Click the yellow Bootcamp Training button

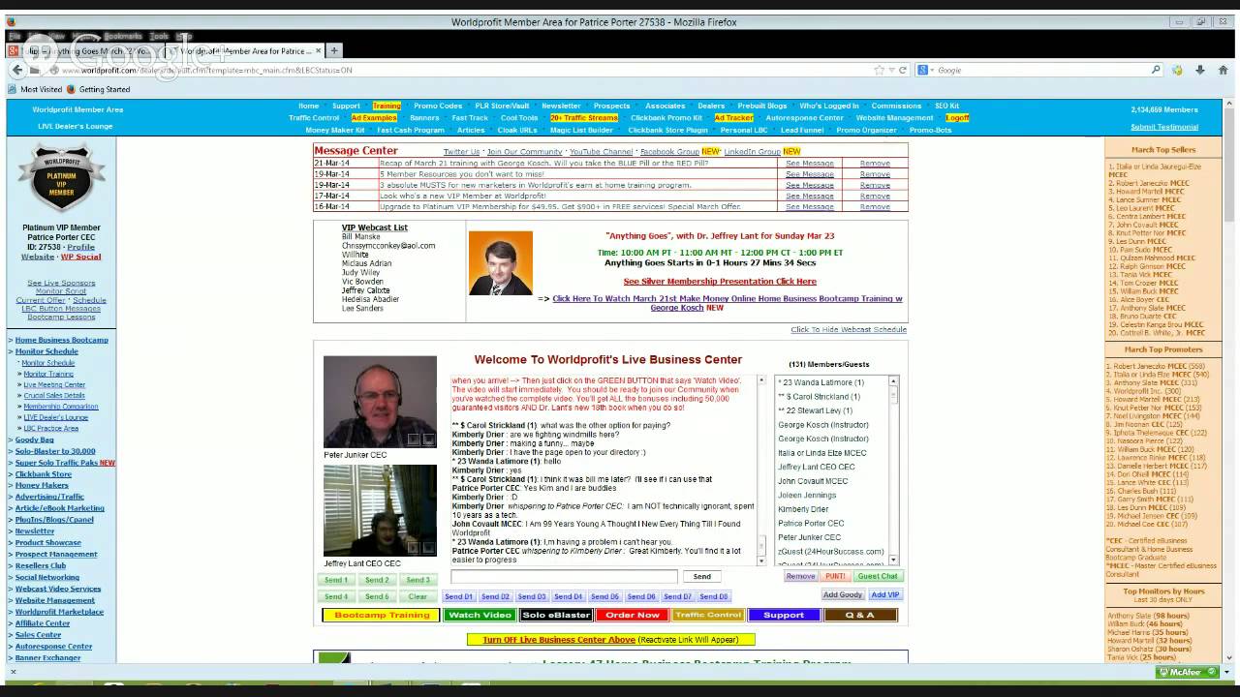pos(382,615)
